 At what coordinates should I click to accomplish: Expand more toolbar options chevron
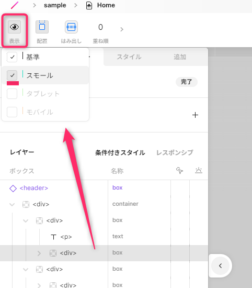[x=122, y=29]
